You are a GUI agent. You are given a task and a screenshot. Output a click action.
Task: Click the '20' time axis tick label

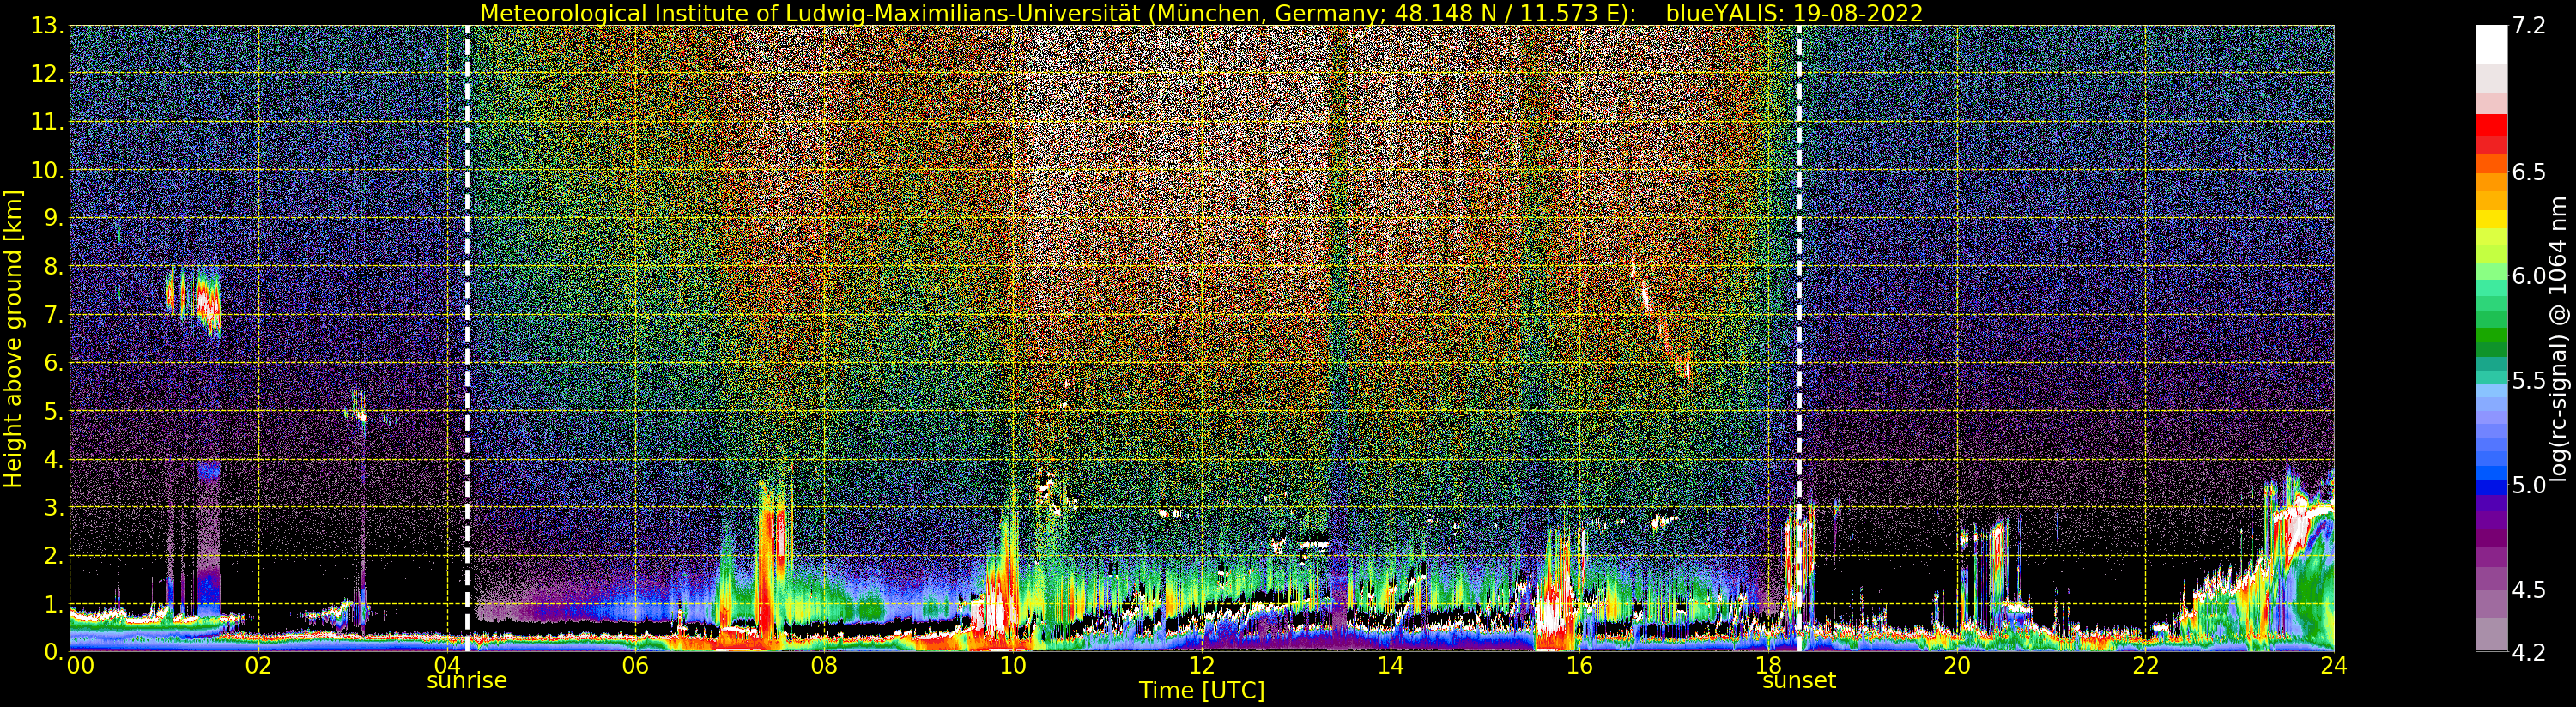1957,665
